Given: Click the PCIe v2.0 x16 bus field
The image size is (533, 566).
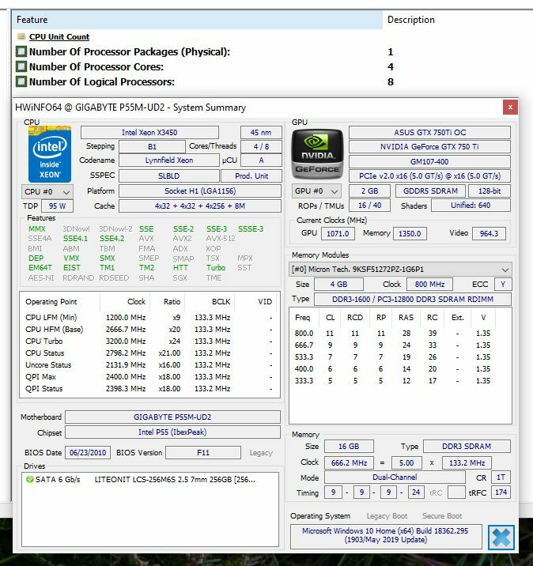Looking at the screenshot, I should click(429, 175).
